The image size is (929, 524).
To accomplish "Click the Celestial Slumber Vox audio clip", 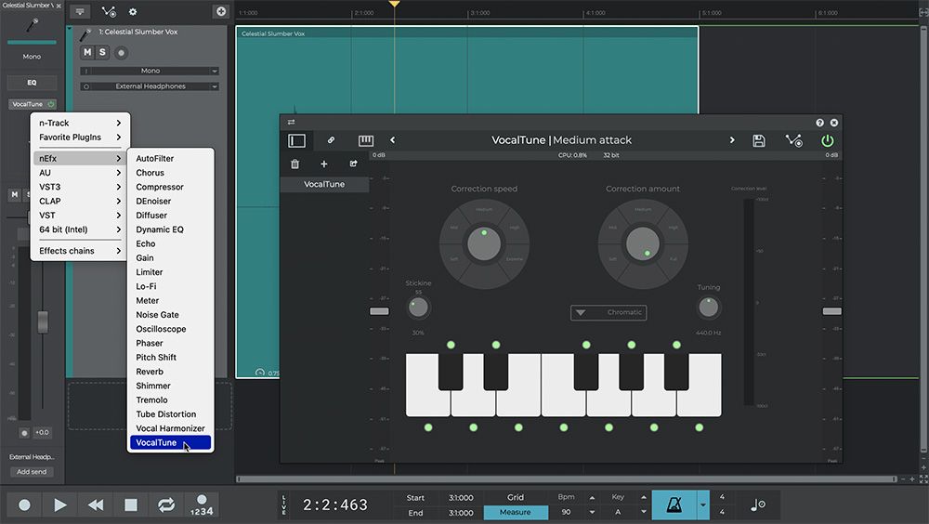I will [x=467, y=202].
